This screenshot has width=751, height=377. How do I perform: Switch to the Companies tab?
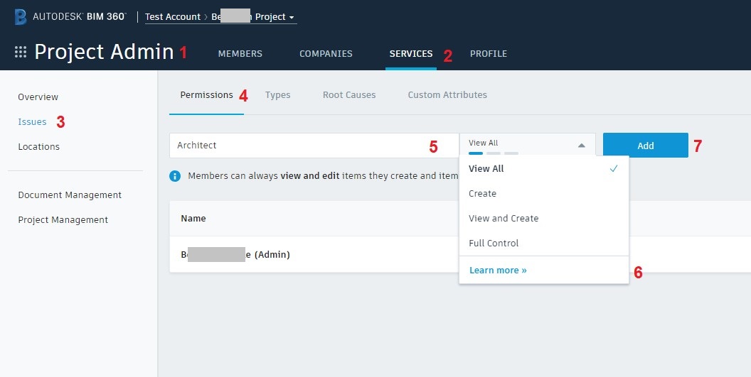point(326,53)
